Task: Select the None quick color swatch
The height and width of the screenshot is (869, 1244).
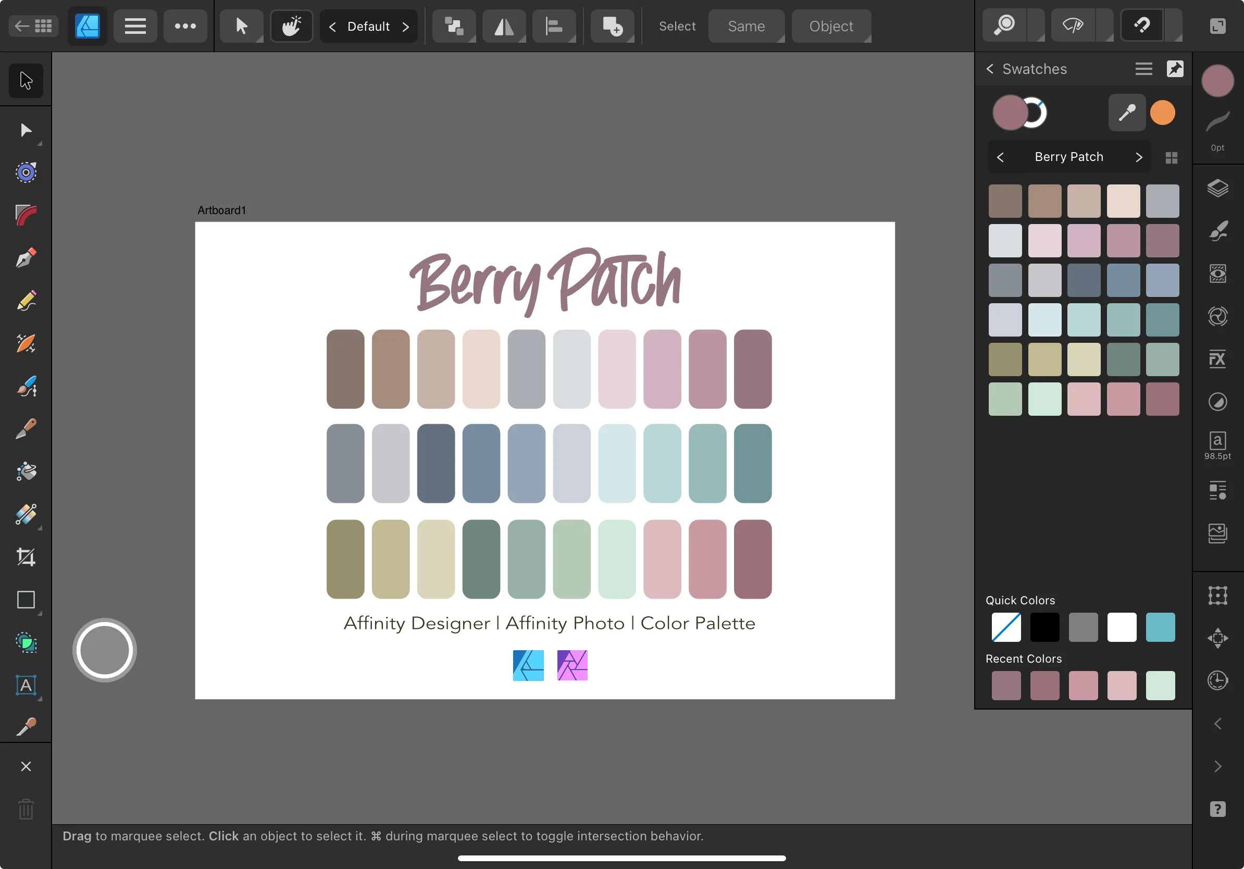Action: click(x=1005, y=627)
